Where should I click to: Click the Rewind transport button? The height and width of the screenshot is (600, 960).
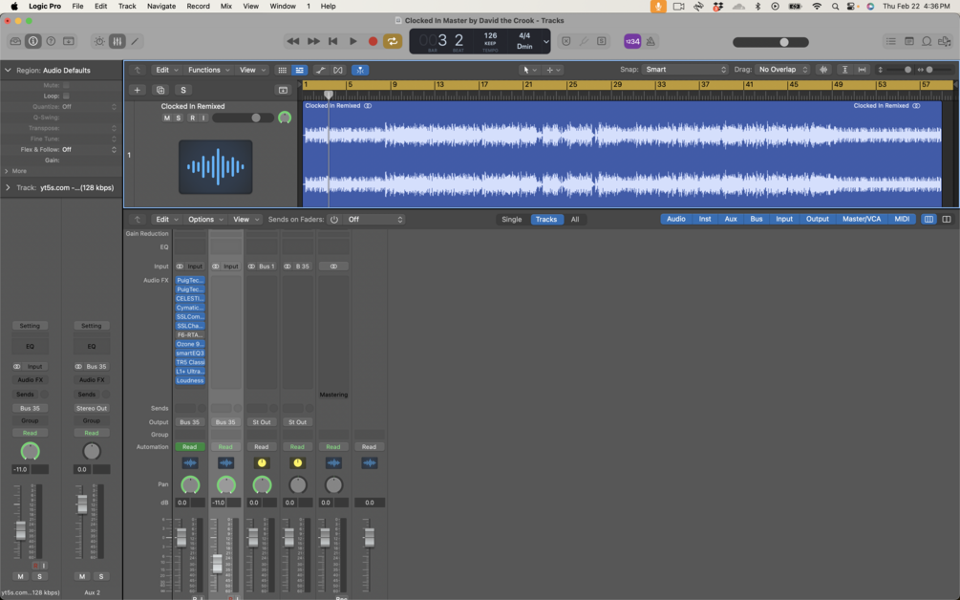[x=293, y=41]
